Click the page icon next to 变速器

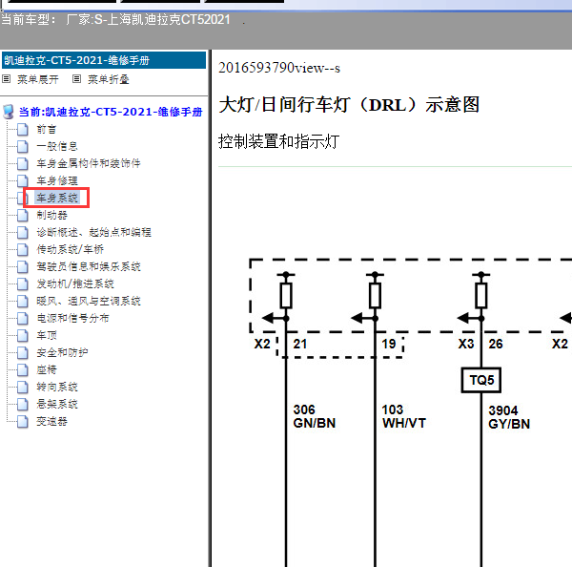(x=23, y=421)
